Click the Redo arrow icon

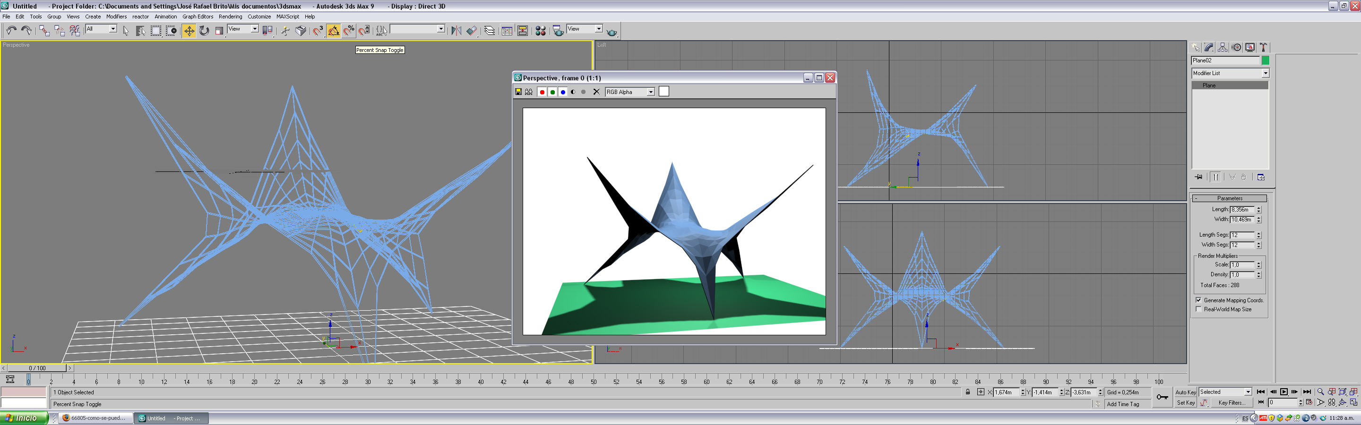[26, 31]
